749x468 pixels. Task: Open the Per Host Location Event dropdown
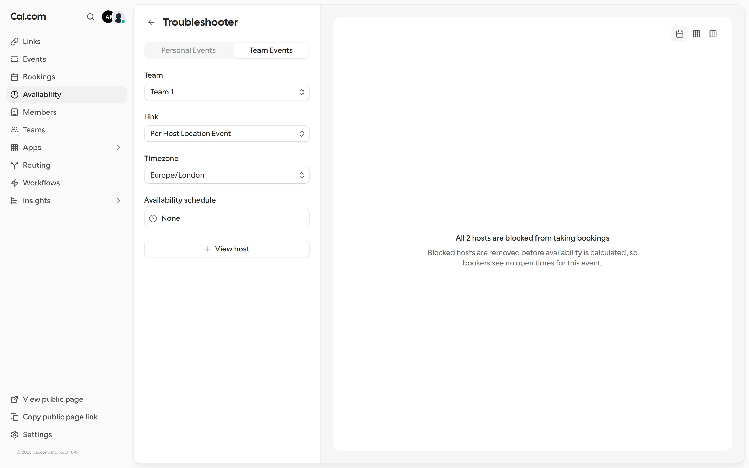[227, 133]
